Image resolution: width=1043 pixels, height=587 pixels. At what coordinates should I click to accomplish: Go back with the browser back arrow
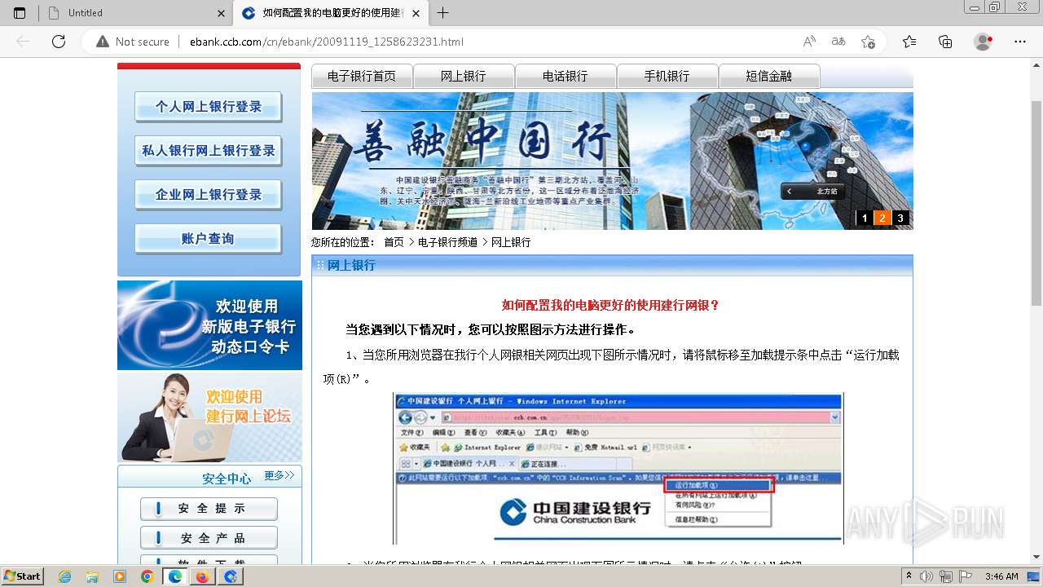coord(23,42)
